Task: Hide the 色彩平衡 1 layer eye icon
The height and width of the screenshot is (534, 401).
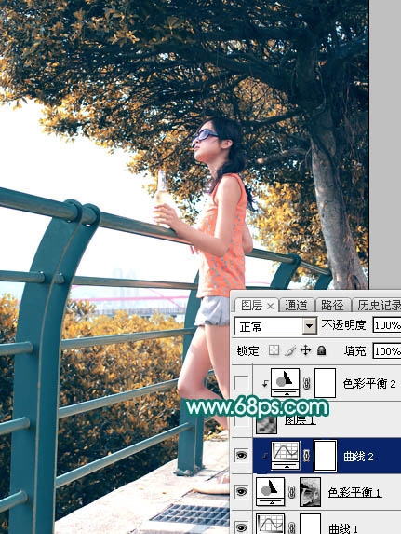Action: tap(242, 491)
